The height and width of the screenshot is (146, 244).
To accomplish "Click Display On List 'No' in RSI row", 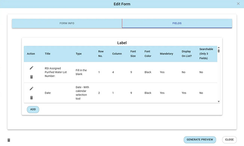I will [x=184, y=72].
